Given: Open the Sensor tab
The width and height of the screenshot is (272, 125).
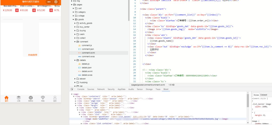Looking at the screenshot, I should coord(140,89).
